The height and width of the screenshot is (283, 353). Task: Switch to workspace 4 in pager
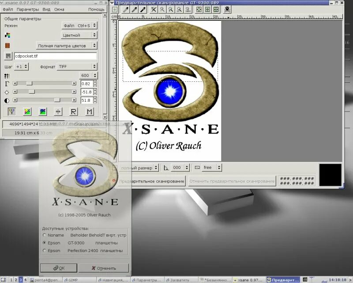26,280
